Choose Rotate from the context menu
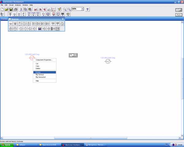Screen dimensions: 184x147 coord(44,72)
